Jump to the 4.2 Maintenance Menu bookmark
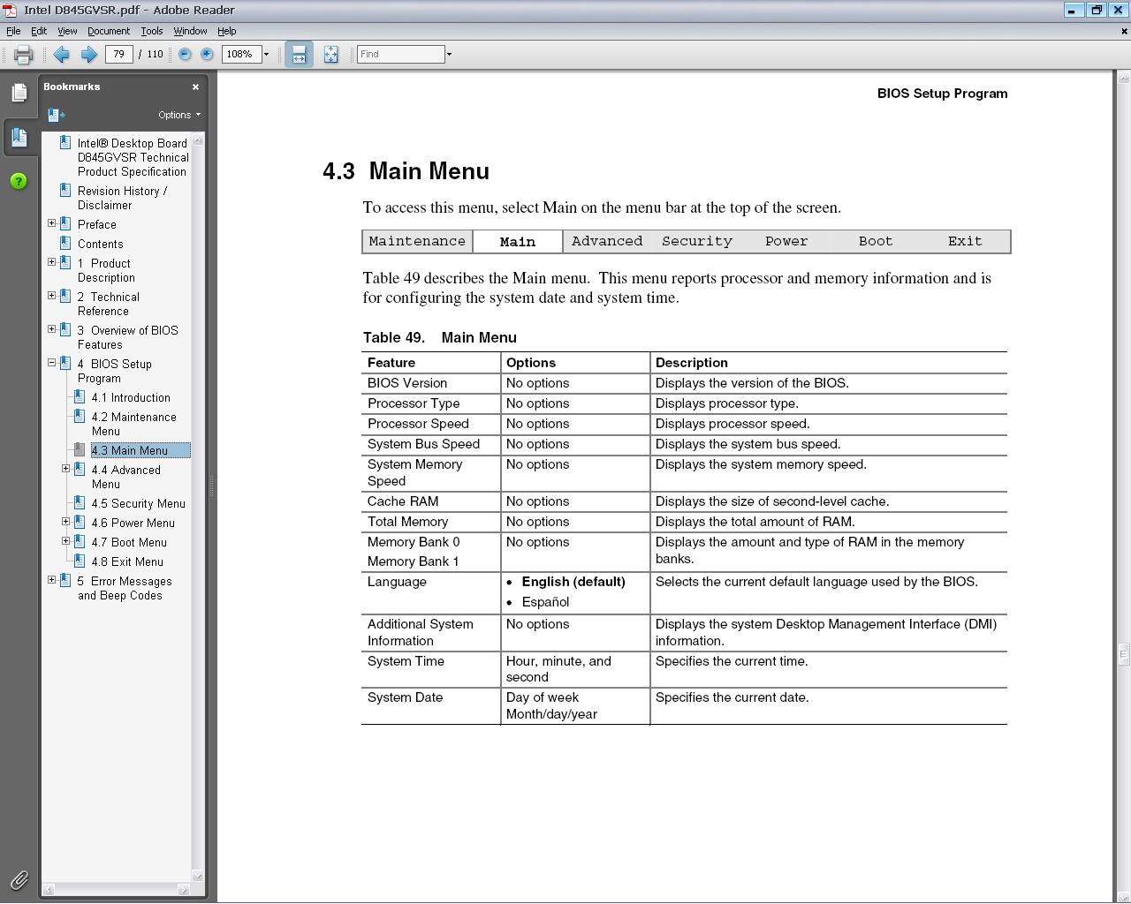The height and width of the screenshot is (904, 1131). pyautogui.click(x=133, y=424)
